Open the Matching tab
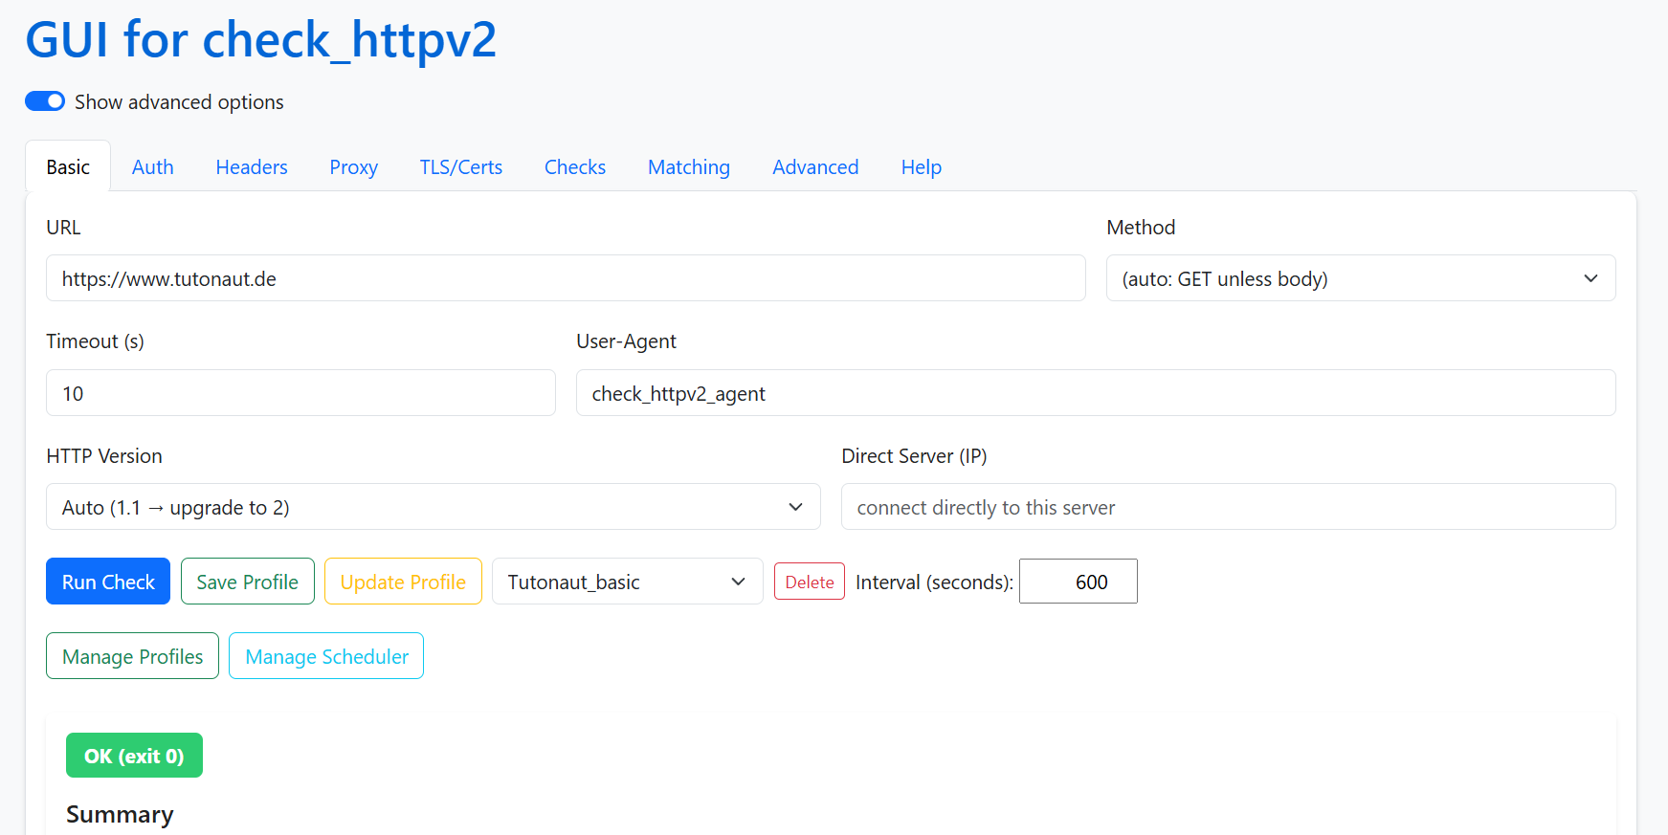Screen dimensions: 1668x835 coord(689,167)
